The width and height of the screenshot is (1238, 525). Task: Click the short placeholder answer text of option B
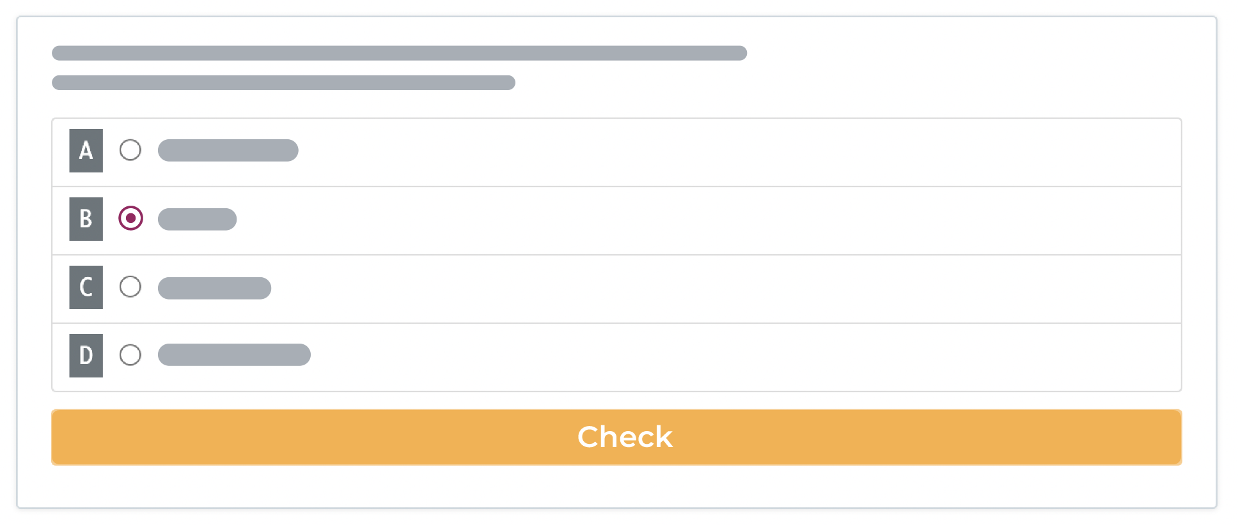(x=197, y=219)
